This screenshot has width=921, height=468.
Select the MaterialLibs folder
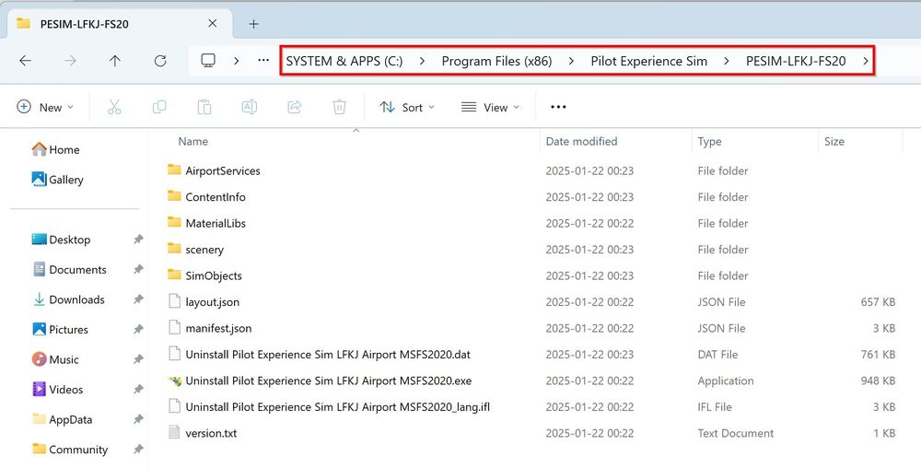pos(216,223)
